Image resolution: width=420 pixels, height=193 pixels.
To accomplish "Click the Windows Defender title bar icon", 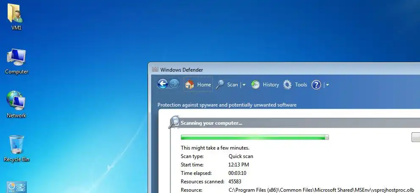I will pyautogui.click(x=155, y=70).
